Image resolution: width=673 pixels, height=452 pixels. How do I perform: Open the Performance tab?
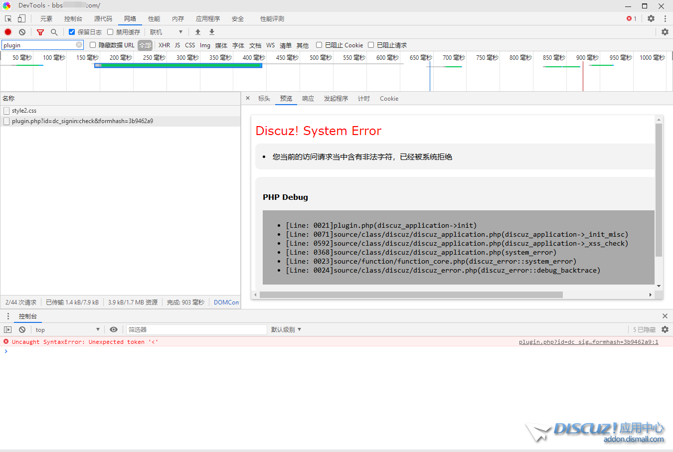click(154, 18)
